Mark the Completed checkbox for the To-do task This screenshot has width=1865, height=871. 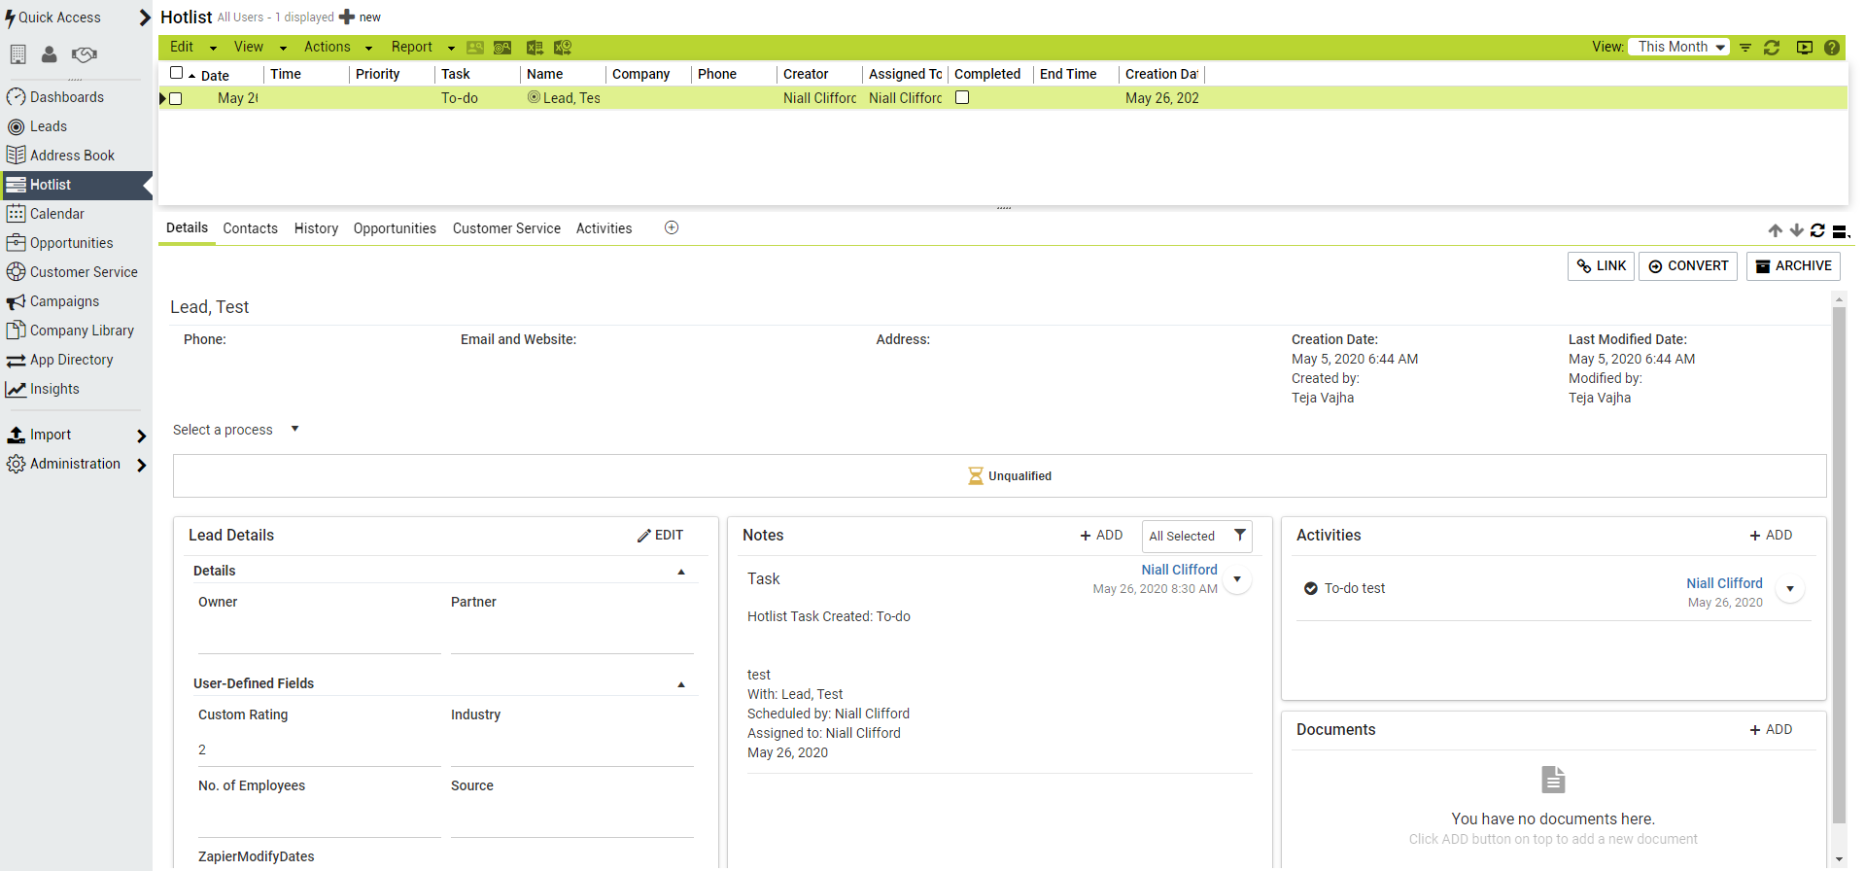pyautogui.click(x=962, y=97)
